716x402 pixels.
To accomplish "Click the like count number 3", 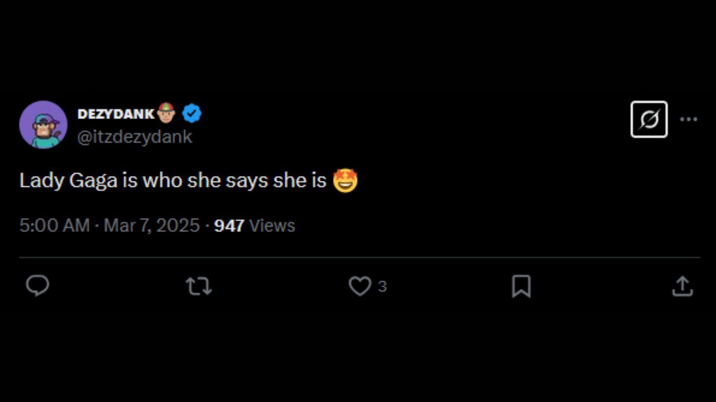I will (x=382, y=286).
